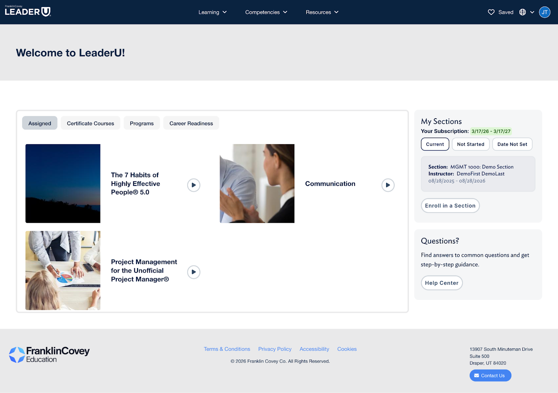Click Enroll in a Section button
Viewport: 558px width, 393px height.
[450, 206]
